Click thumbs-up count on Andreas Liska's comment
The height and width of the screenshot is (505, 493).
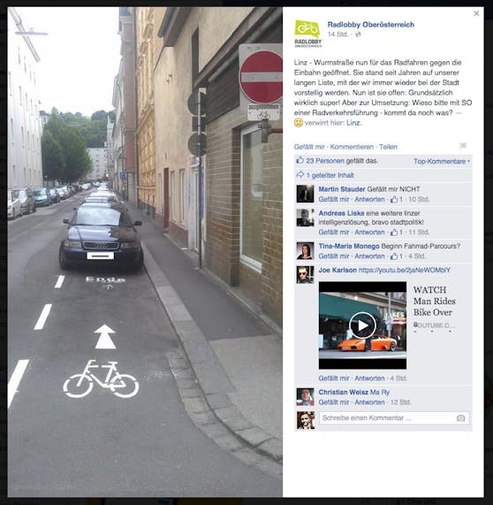[397, 233]
